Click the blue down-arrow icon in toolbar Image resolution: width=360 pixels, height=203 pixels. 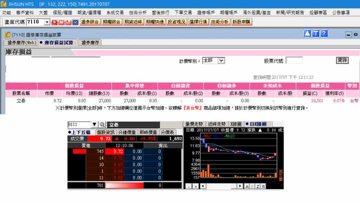pyautogui.click(x=75, y=22)
